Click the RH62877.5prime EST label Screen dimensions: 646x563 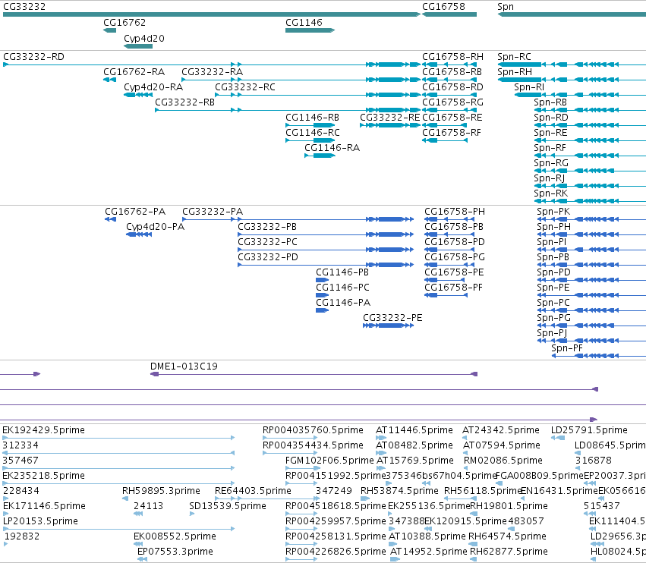[x=509, y=552]
